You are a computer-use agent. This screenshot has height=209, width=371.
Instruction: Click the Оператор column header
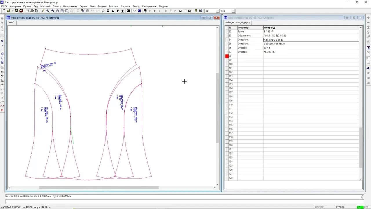point(250,28)
